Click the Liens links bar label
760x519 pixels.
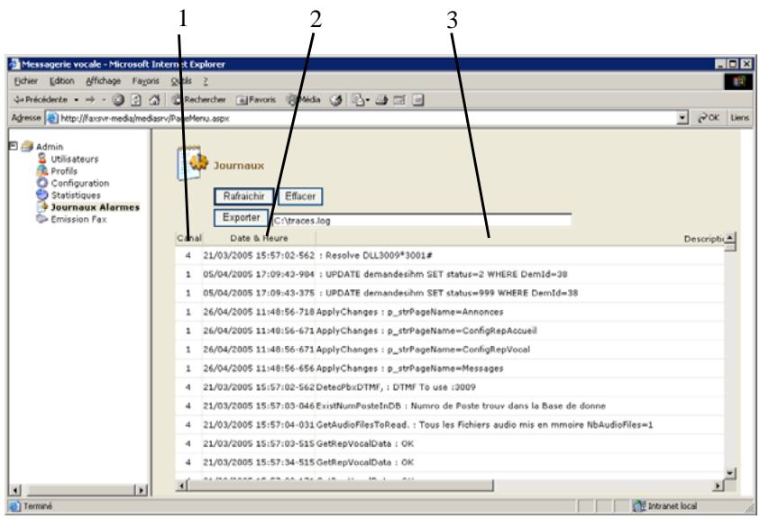(739, 118)
